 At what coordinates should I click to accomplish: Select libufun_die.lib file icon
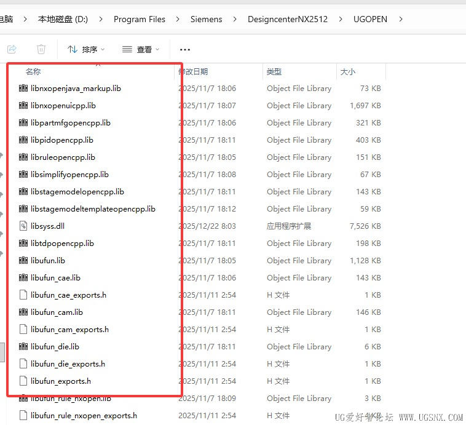click(x=23, y=347)
